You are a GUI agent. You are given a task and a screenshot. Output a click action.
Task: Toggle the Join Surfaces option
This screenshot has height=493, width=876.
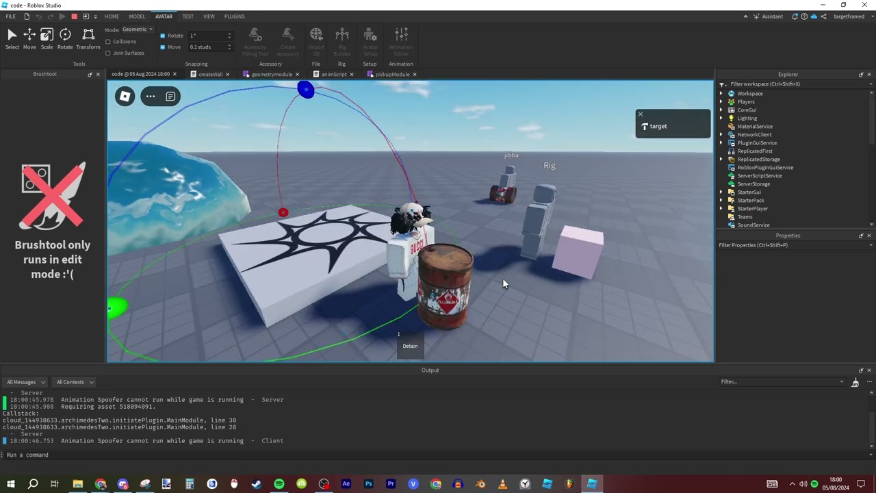[108, 53]
